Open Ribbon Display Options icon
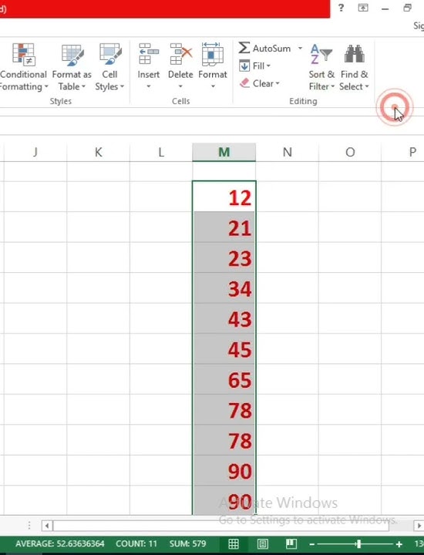 click(363, 8)
